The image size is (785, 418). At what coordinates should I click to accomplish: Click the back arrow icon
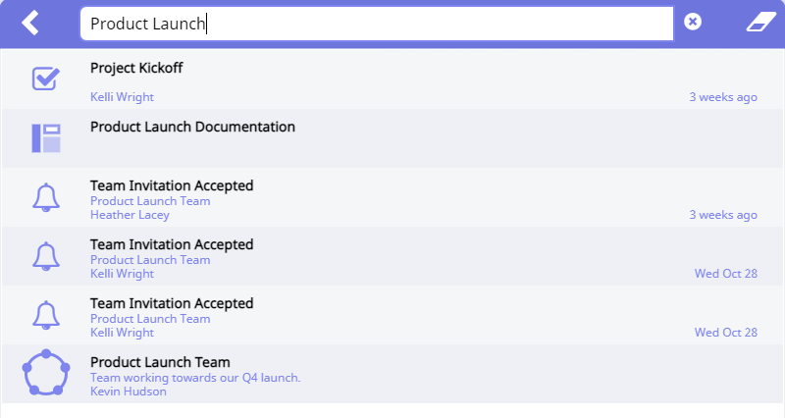click(31, 23)
